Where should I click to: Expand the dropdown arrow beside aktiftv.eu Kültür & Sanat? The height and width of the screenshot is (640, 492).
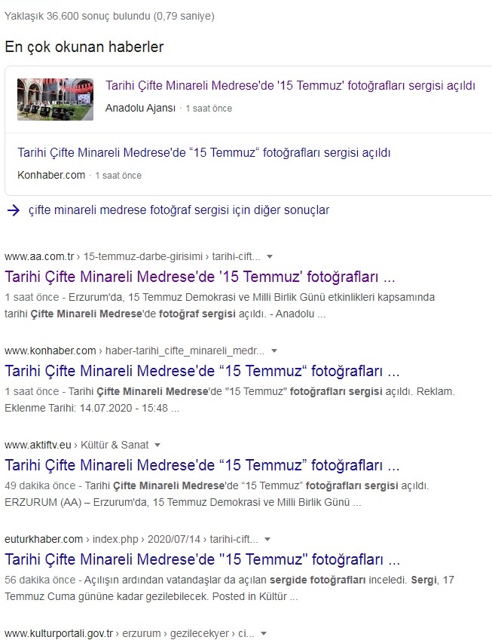[157, 446]
